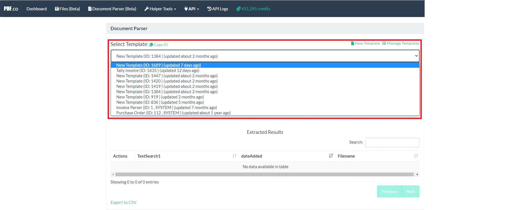The width and height of the screenshot is (525, 210).
Task: Select Tally Invoice (ID: 1635) template
Action: [158, 71]
